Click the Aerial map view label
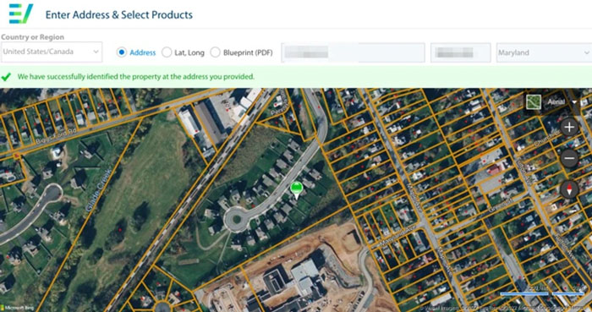The image size is (592, 312). tap(556, 101)
